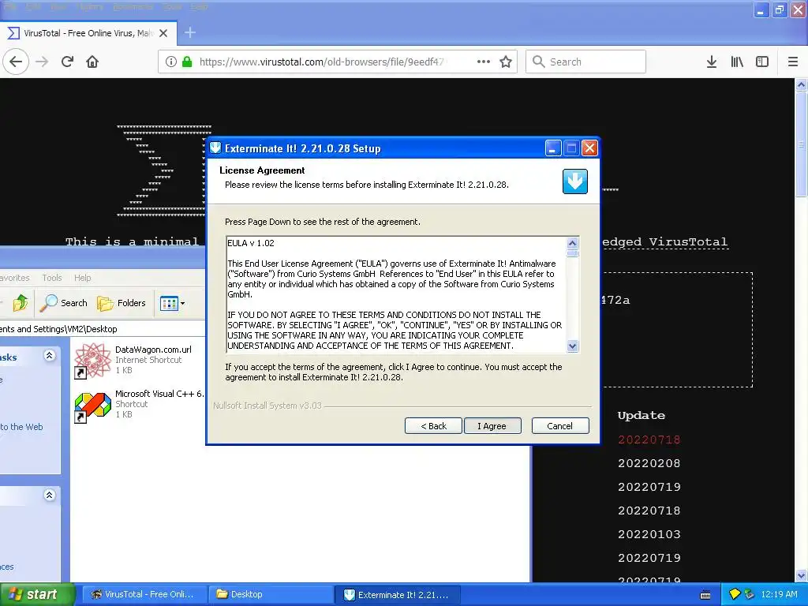Viewport: 808px width, 606px height.
Task: Reload the VirusTotal page
Action: point(67,62)
